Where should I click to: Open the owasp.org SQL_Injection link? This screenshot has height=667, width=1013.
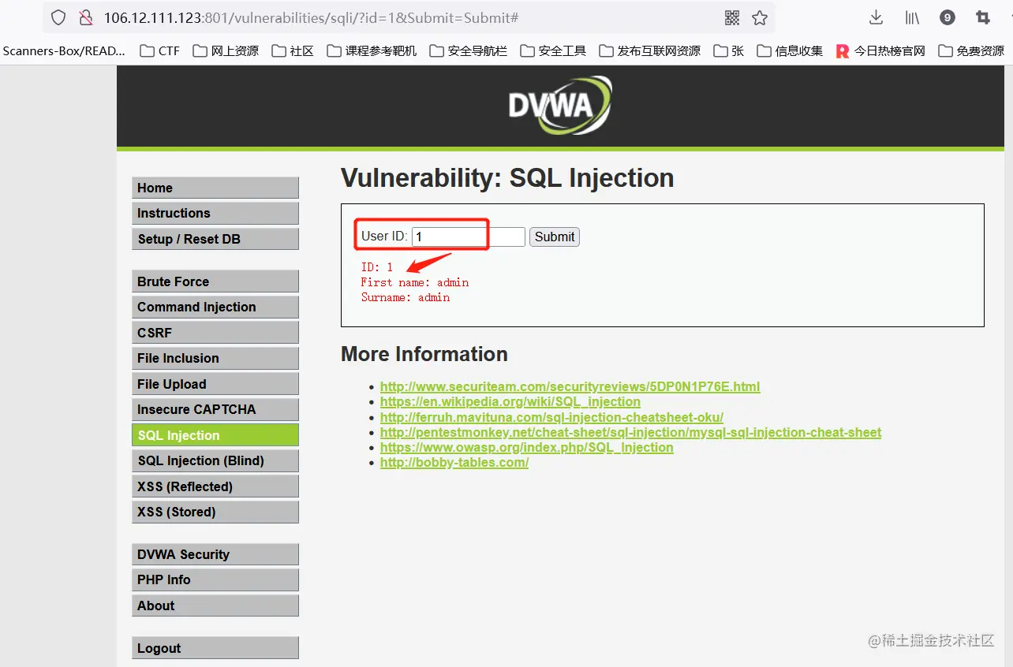527,447
